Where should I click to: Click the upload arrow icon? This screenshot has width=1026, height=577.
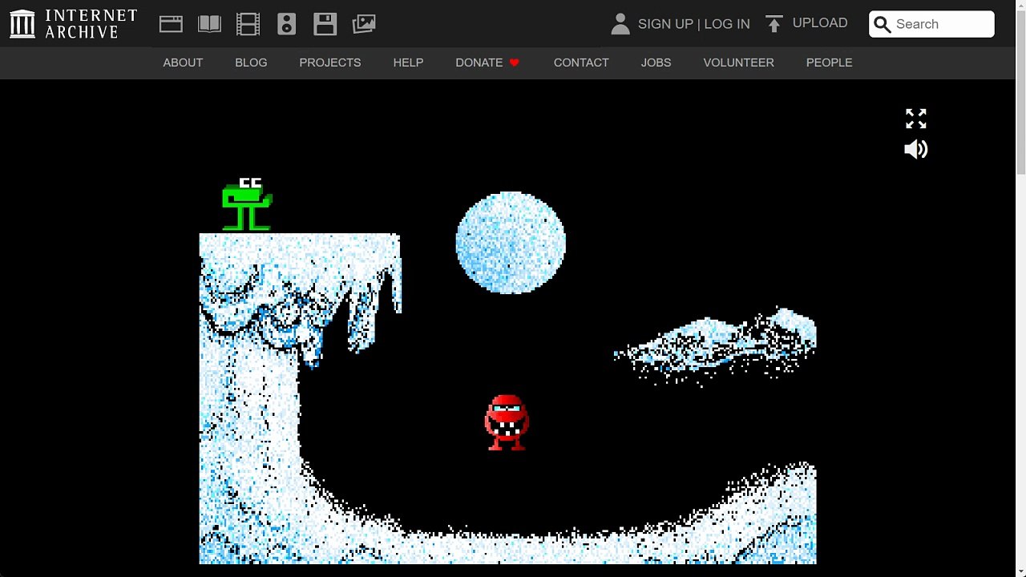[x=774, y=24]
